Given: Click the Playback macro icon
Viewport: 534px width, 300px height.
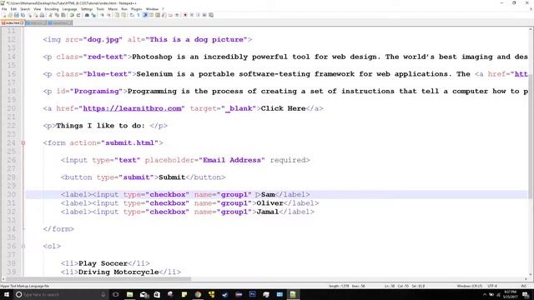Looking at the screenshot, I should 199,15.
